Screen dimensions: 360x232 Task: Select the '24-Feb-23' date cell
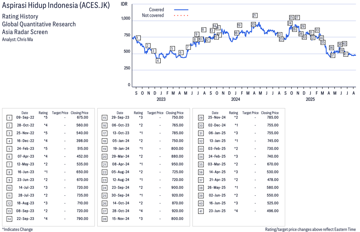coord(26,148)
